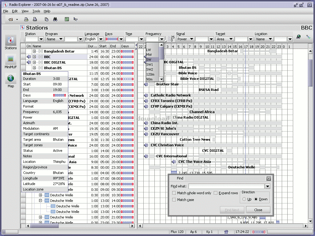The image size is (315, 236).
Task: Click the Open file folder toolbar icon
Action: [11, 19]
